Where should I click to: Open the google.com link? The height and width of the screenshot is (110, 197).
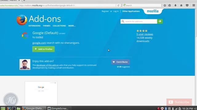[39, 43]
